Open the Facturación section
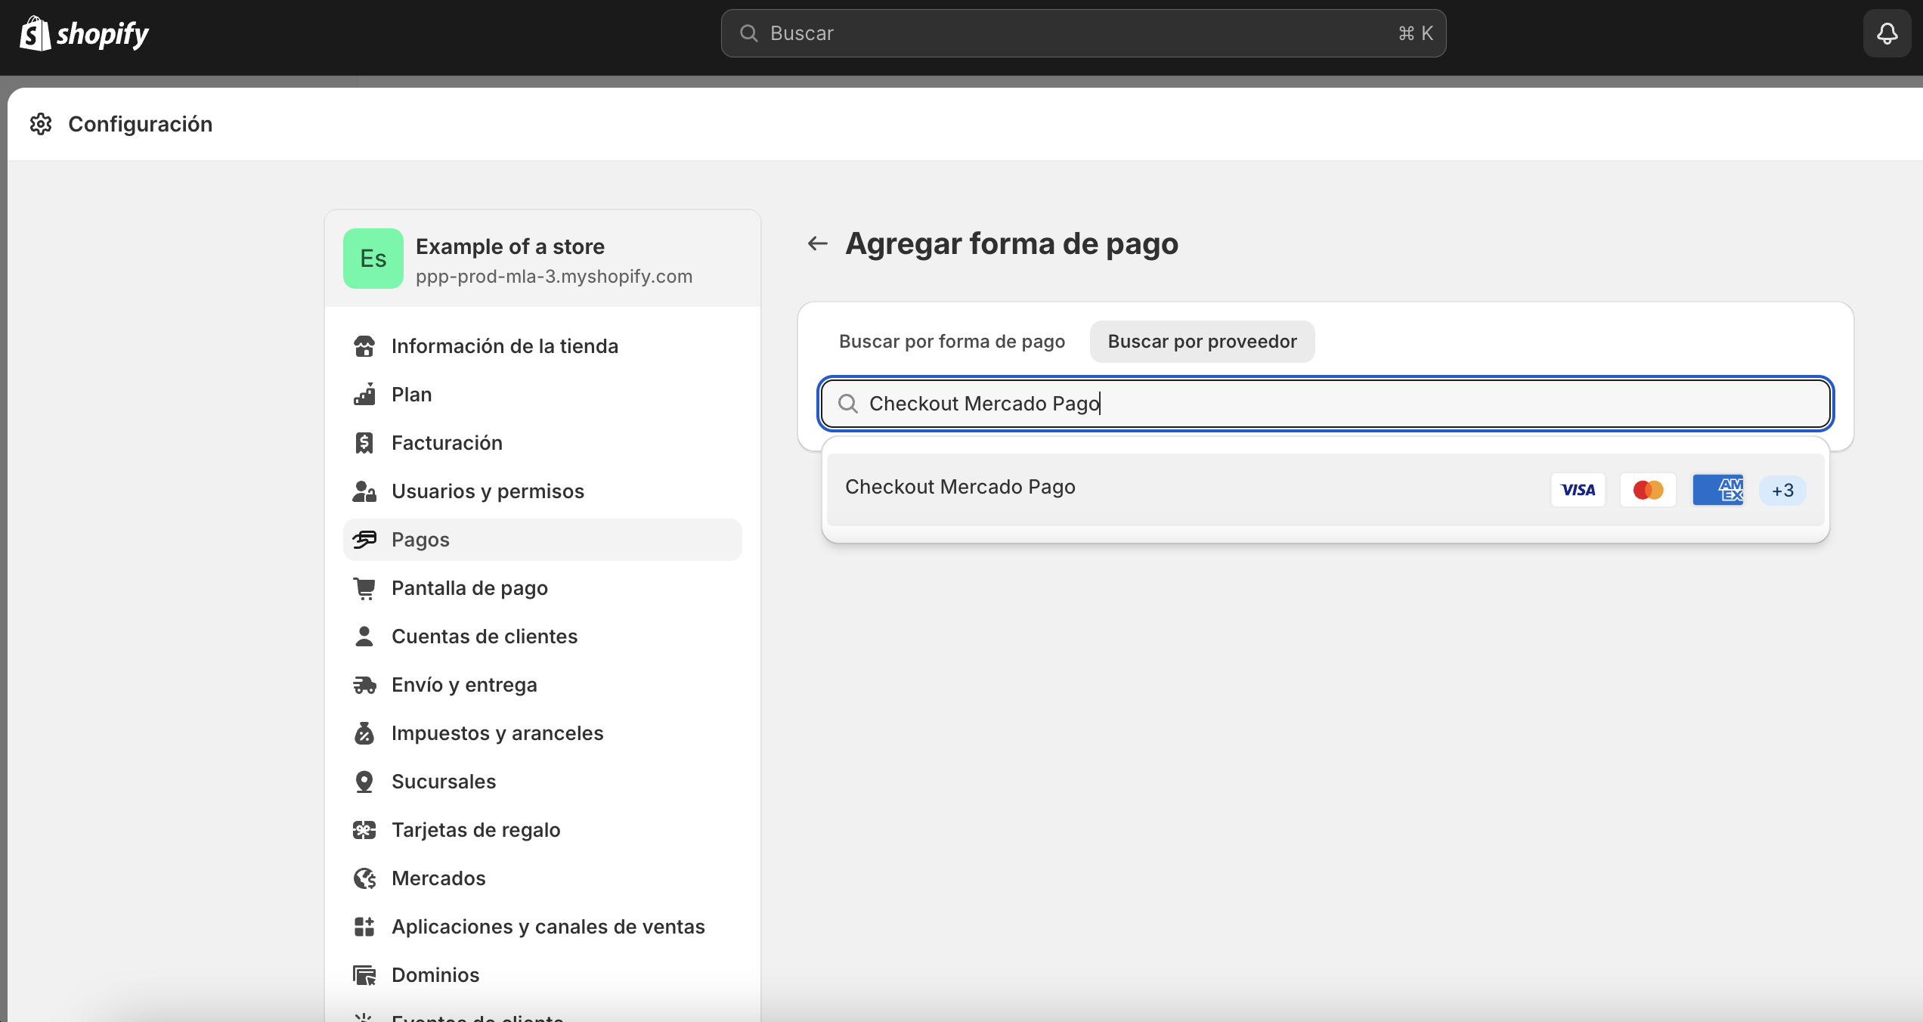The width and height of the screenshot is (1923, 1022). coord(543,443)
